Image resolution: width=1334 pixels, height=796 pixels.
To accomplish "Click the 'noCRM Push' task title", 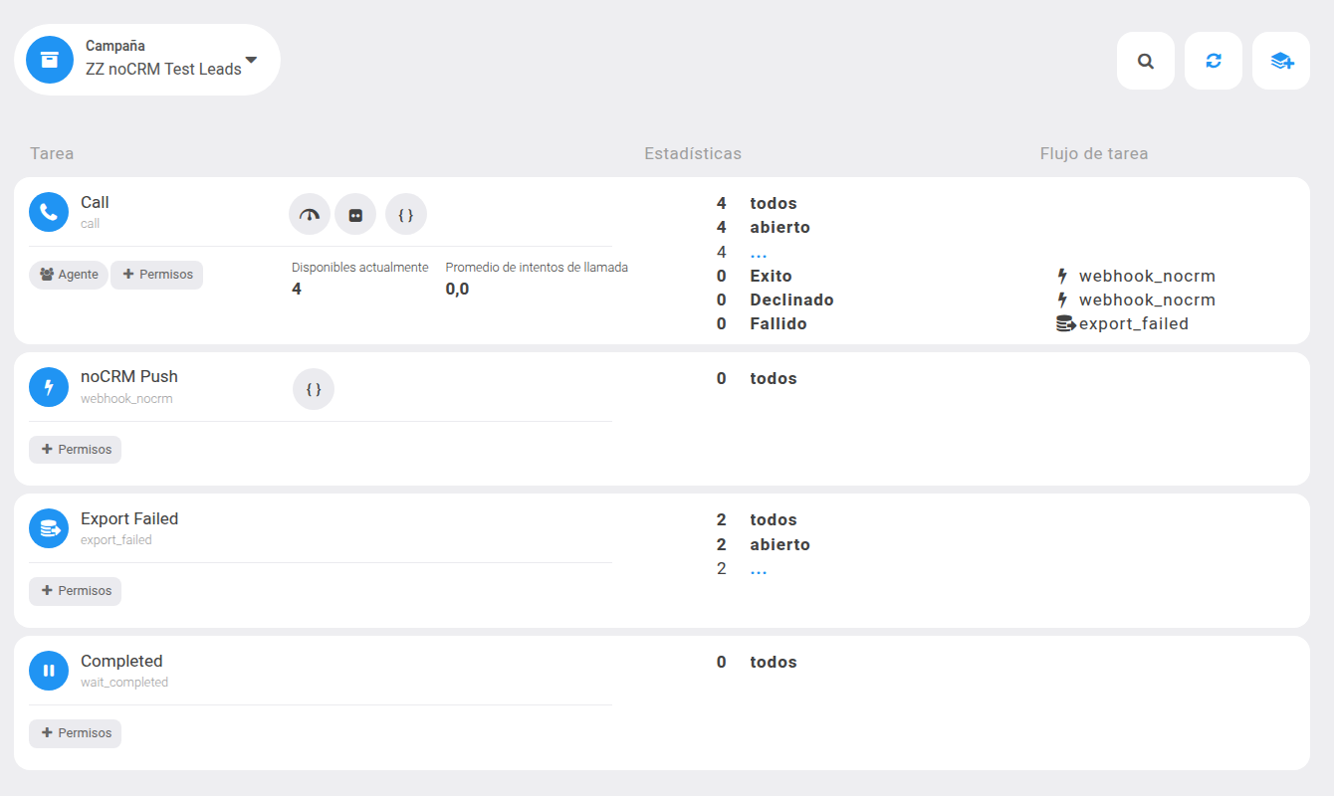I will click(x=129, y=376).
